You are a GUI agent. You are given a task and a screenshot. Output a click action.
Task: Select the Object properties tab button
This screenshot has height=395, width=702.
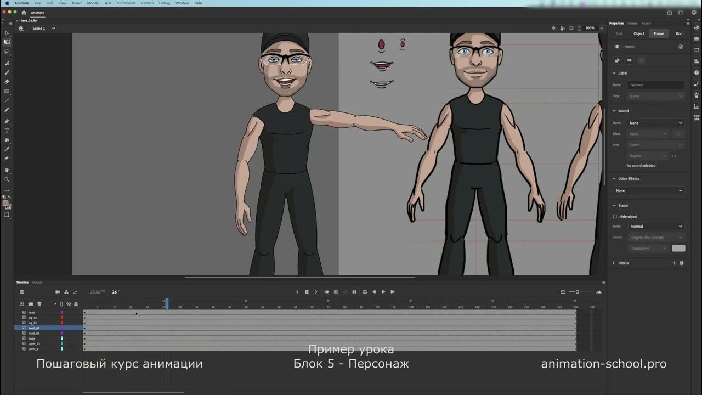639,33
